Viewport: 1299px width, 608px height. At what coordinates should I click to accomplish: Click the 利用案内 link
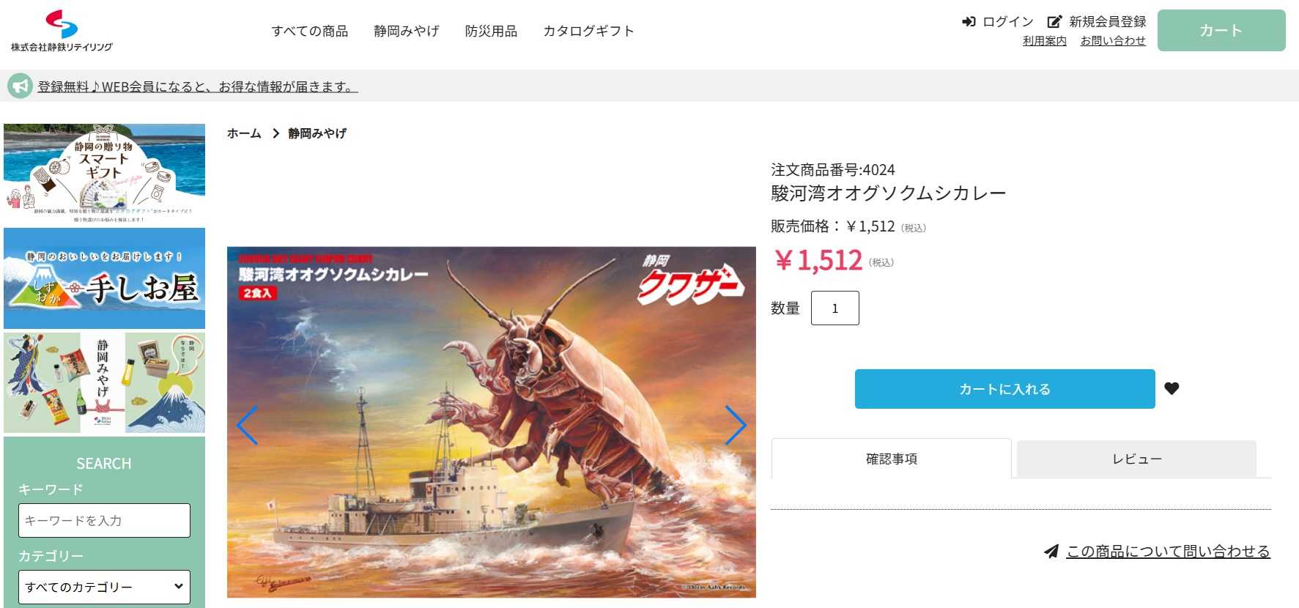(1044, 41)
